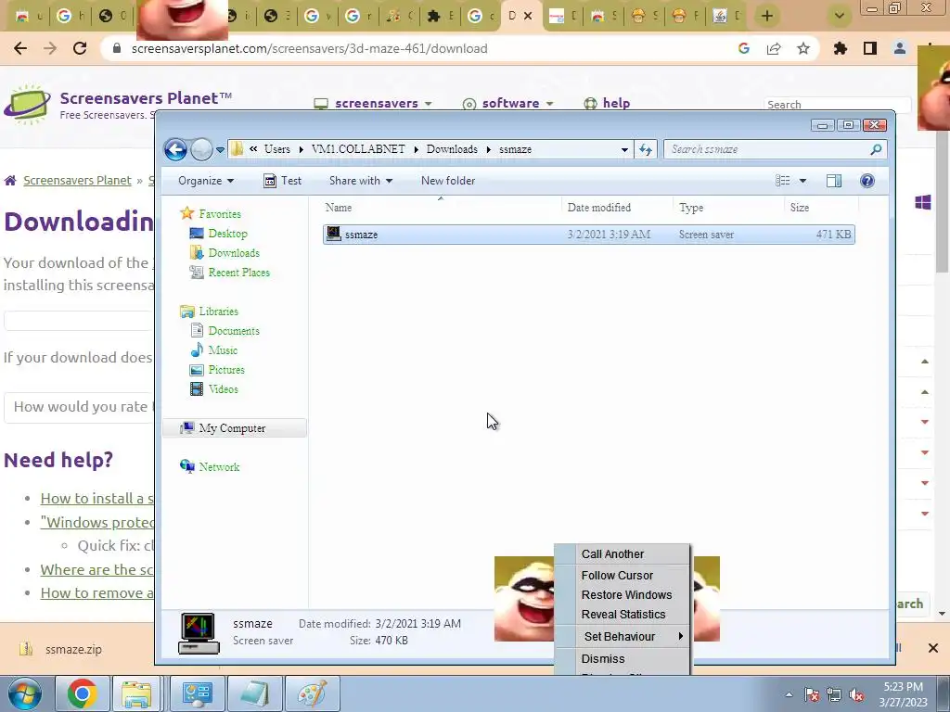Open a new Chrome tab
950x712 pixels.
tap(767, 16)
